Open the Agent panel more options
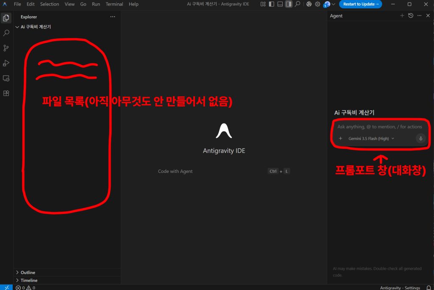 click(x=419, y=16)
